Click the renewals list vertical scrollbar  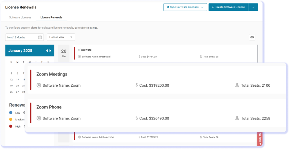click(257, 53)
